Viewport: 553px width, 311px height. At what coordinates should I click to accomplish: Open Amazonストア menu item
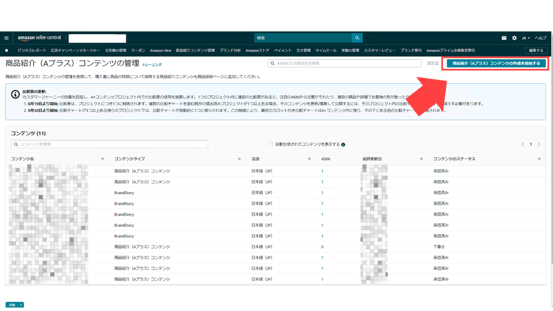[257, 50]
